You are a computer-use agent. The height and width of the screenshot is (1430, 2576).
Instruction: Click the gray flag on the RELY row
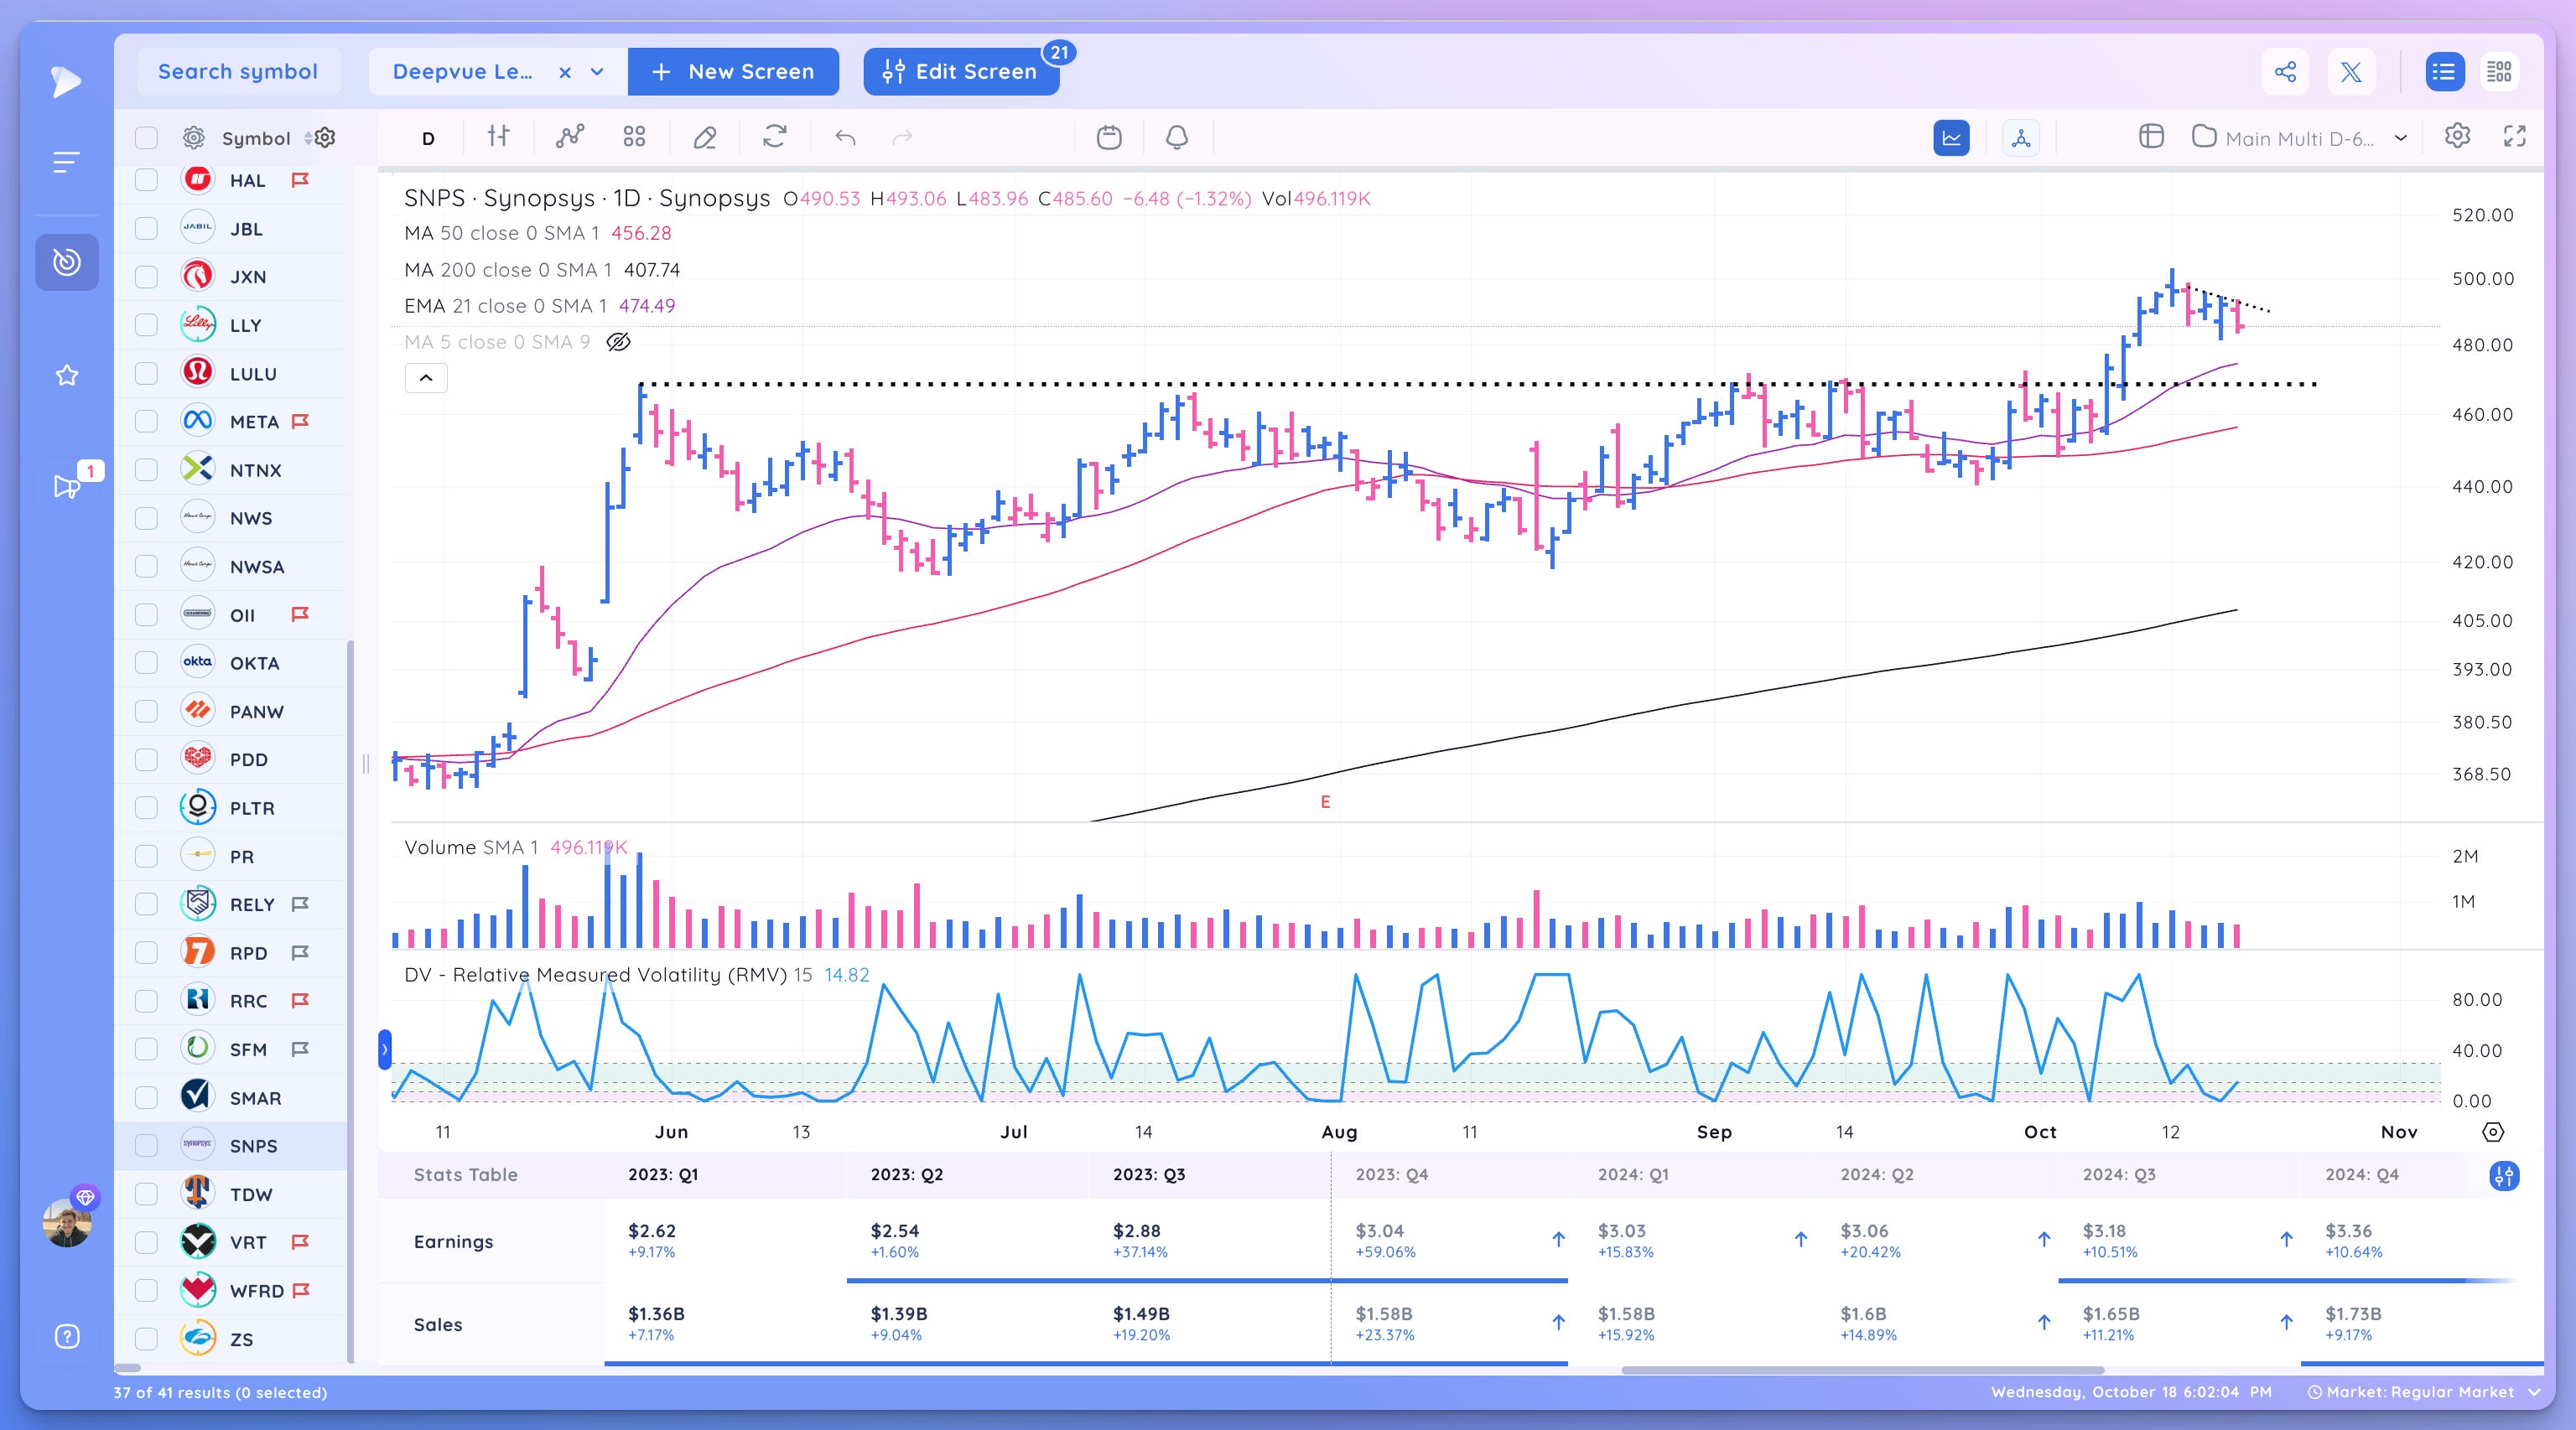[x=299, y=904]
